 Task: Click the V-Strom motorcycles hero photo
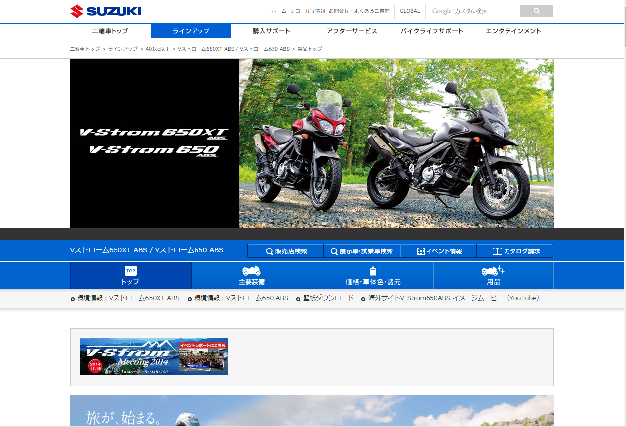point(396,143)
